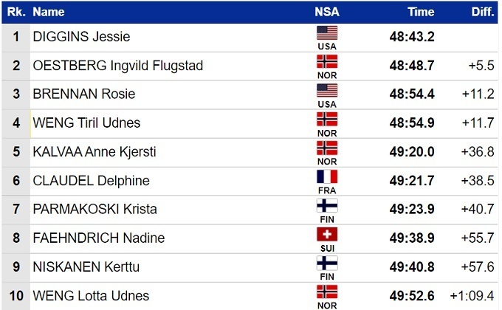Image resolution: width=502 pixels, height=310 pixels.
Task: Click Norway flag for Kalvaa Anne Kjersti
Action: (326, 148)
